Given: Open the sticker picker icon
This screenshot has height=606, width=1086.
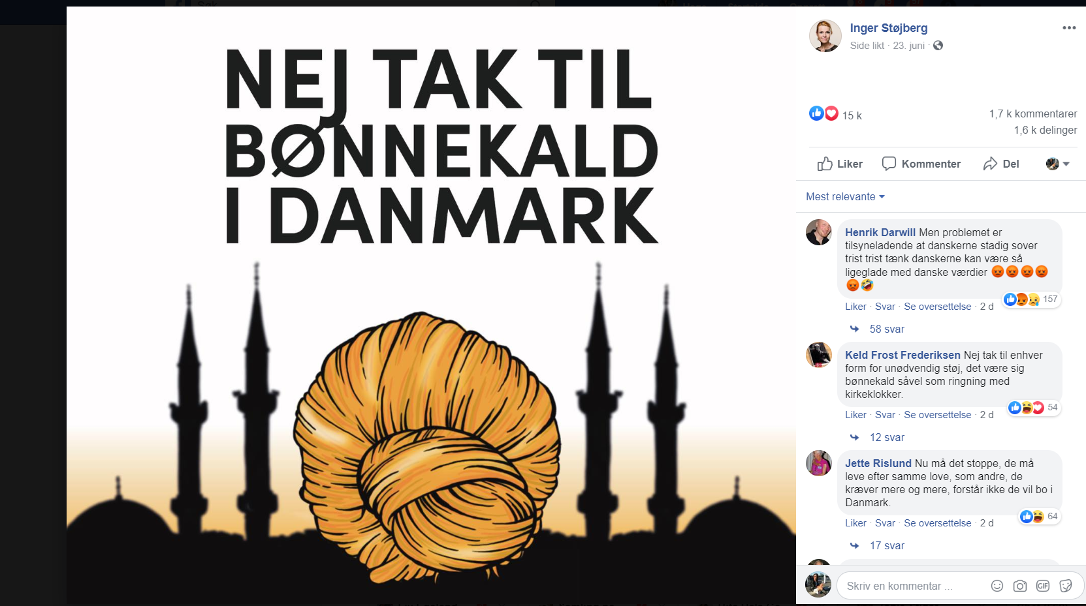Looking at the screenshot, I should (x=1066, y=586).
